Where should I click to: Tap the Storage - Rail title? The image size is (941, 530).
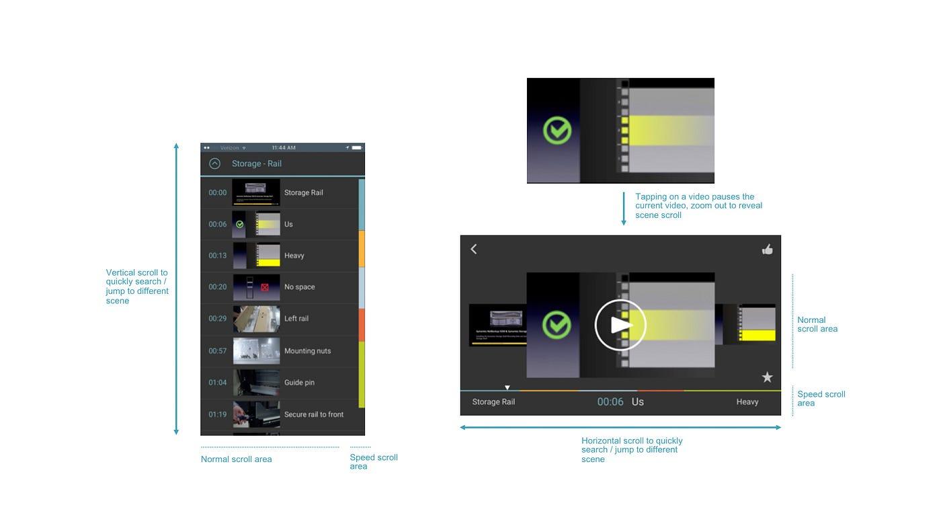pyautogui.click(x=257, y=163)
